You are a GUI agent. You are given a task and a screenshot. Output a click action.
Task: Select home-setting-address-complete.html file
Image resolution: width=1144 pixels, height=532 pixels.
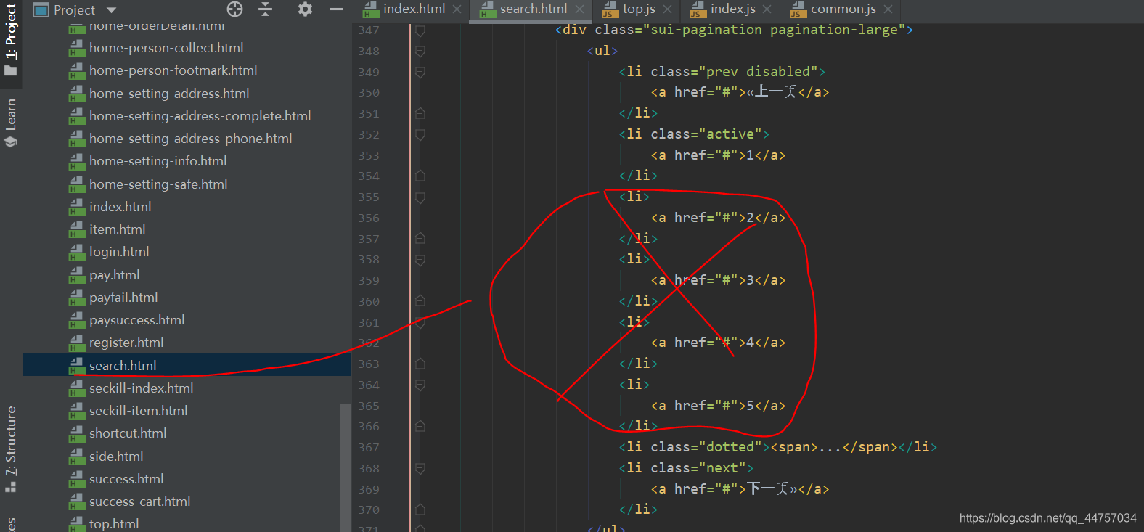200,116
